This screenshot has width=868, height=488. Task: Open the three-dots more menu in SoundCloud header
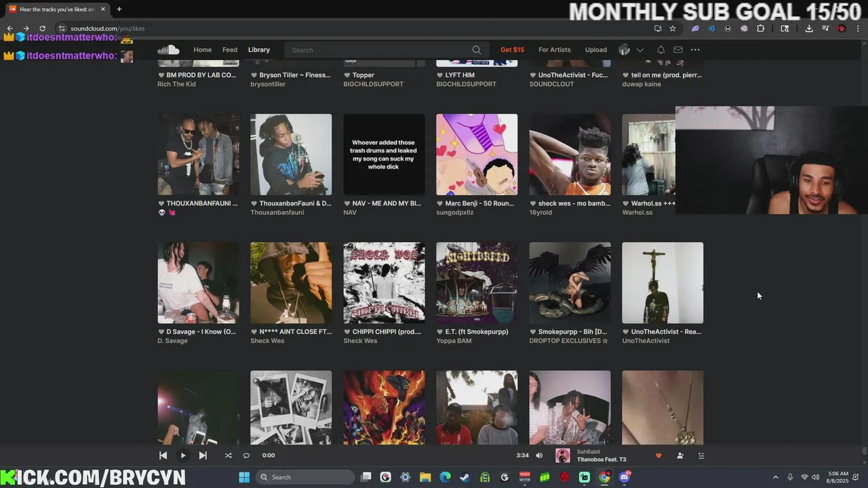[x=695, y=49]
